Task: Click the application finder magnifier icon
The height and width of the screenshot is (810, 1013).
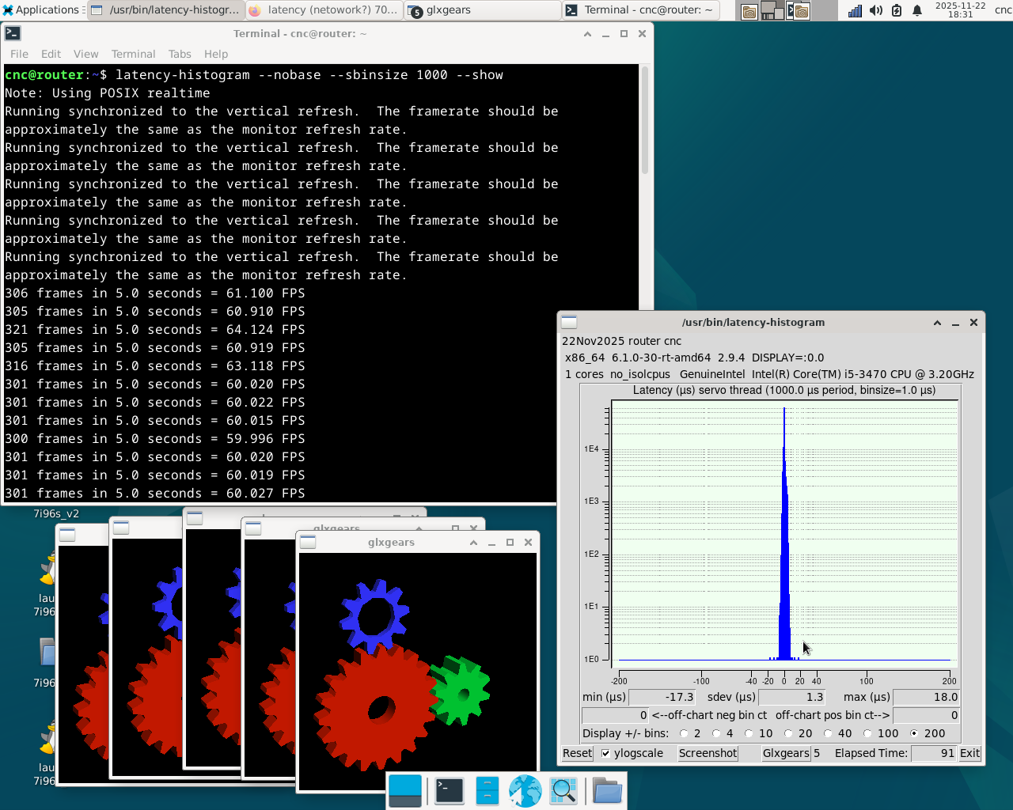Action: (563, 790)
